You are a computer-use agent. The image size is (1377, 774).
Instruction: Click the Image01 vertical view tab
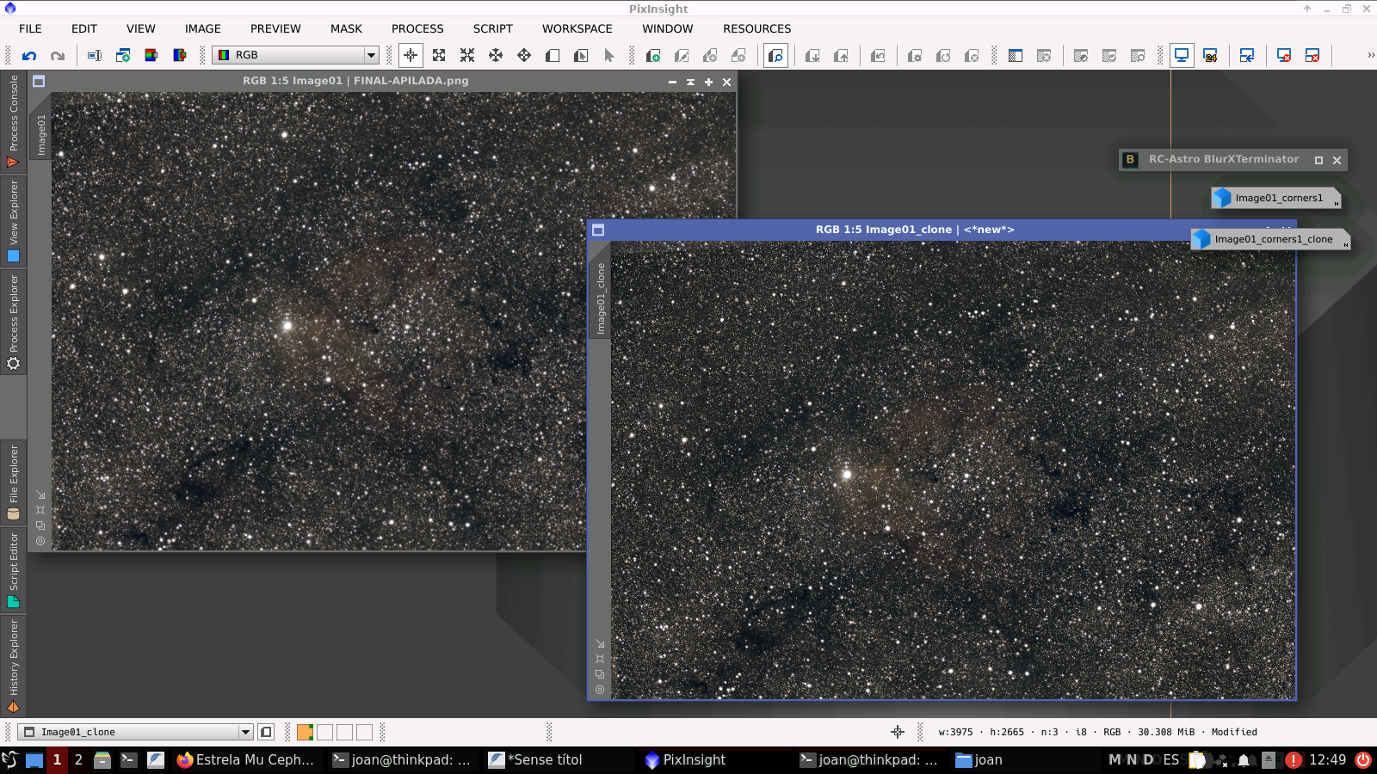pos(40,135)
